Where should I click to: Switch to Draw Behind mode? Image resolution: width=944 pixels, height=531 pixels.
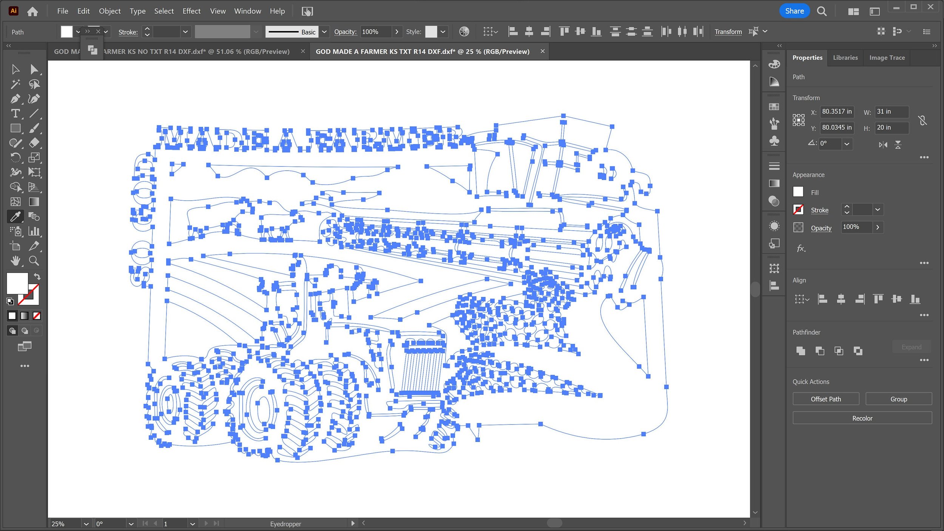pos(25,331)
